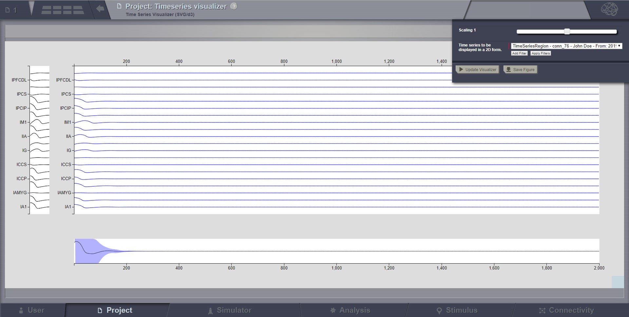The width and height of the screenshot is (629, 317).
Task: Open the help question mark icon
Action: click(234, 6)
